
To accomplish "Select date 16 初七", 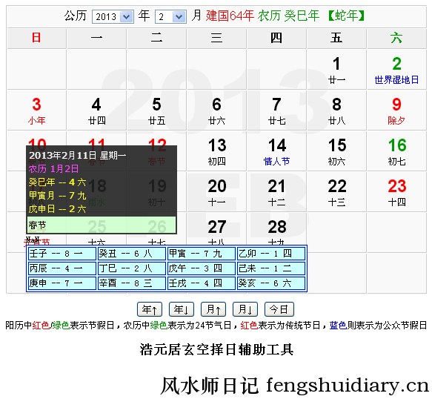I will pyautogui.click(x=396, y=151).
